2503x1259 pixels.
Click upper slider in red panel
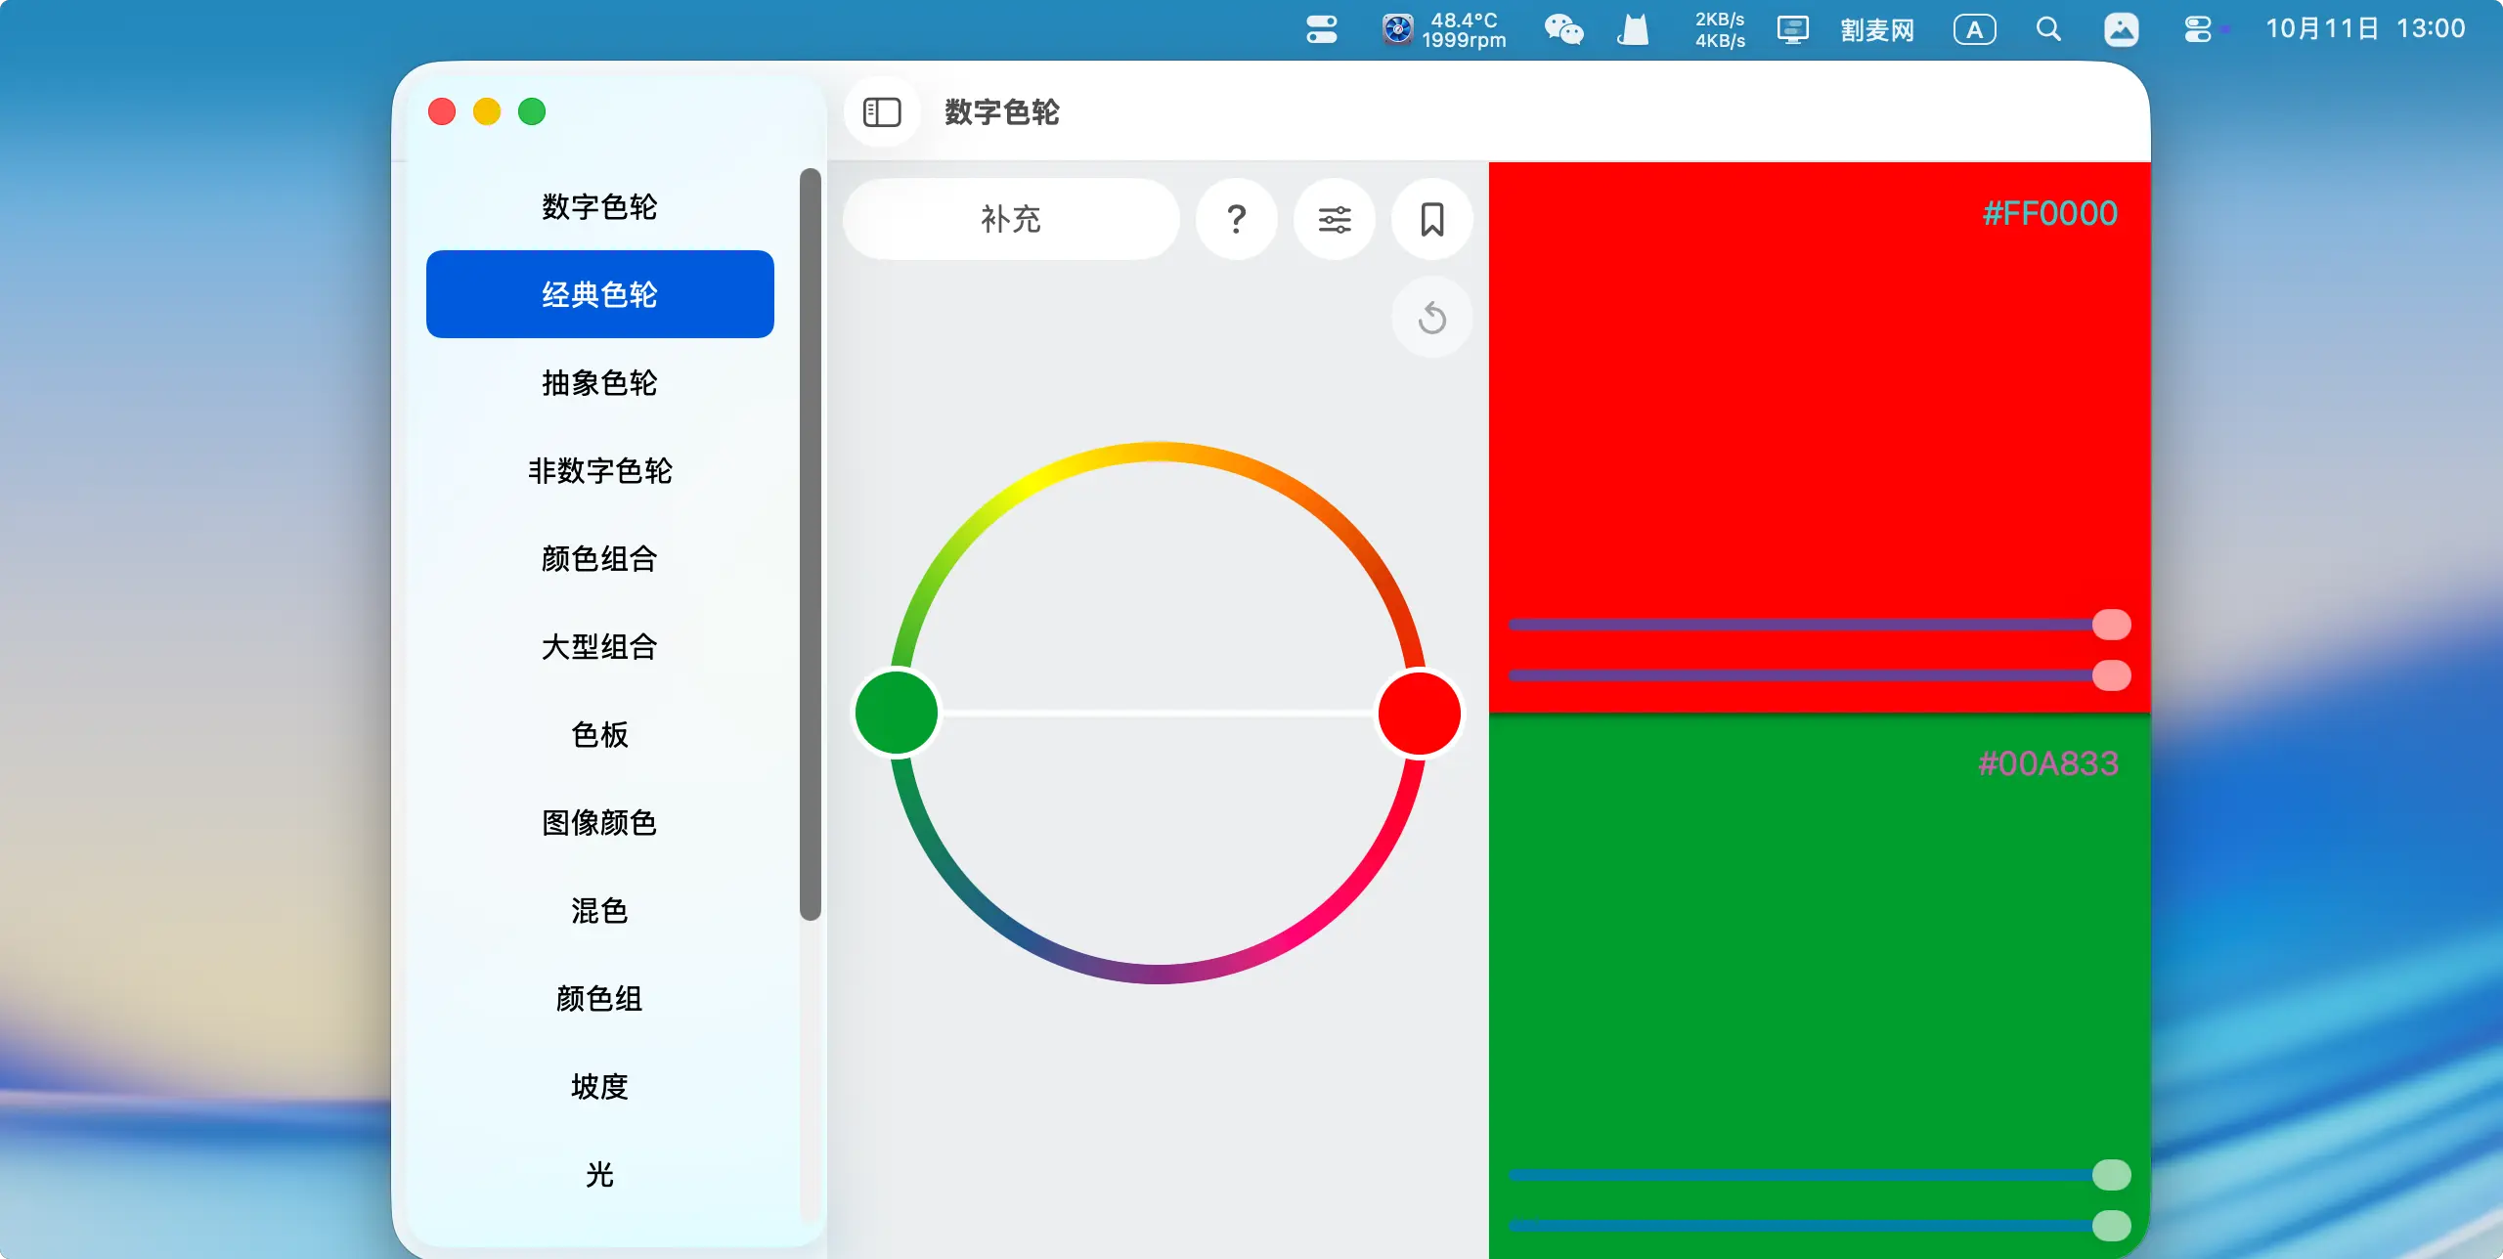pyautogui.click(x=1809, y=625)
